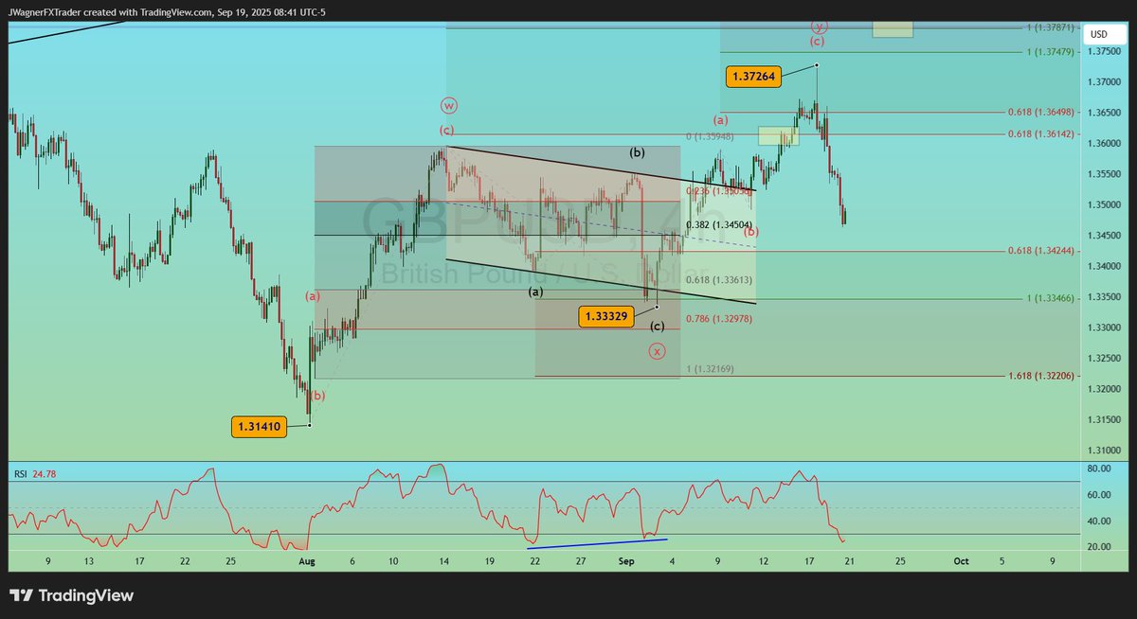The height and width of the screenshot is (619, 1137).
Task: Select red (b) label near 1.31410 low
Action: tap(317, 395)
